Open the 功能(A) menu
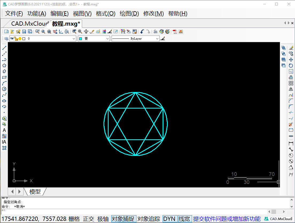The image size is (295, 223). pos(37,14)
